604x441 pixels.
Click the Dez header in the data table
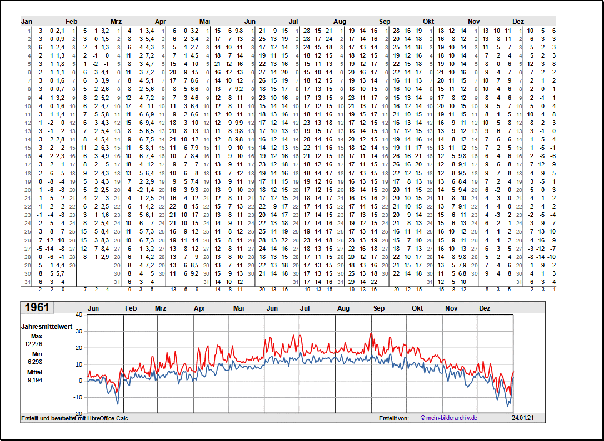coord(518,21)
